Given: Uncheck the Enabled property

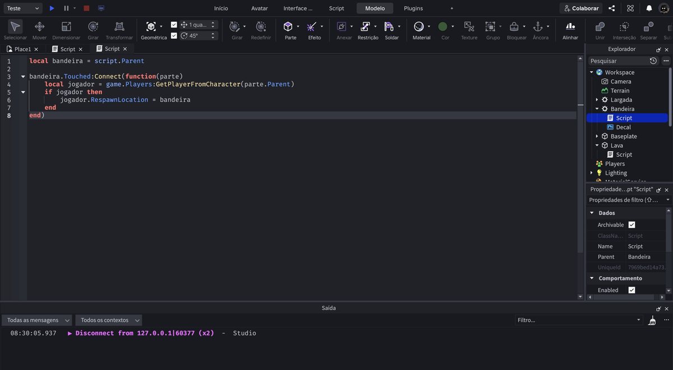Looking at the screenshot, I should (x=631, y=290).
